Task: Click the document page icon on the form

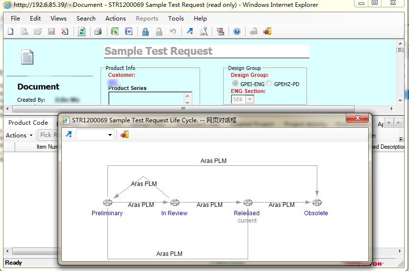Action: click(27, 57)
